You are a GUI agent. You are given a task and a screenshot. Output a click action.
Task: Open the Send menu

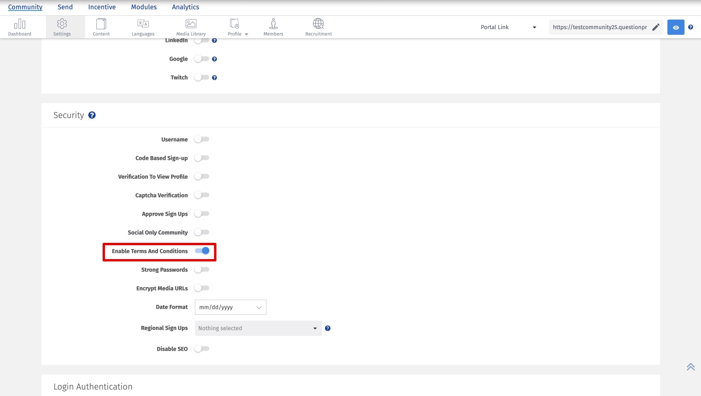65,7
